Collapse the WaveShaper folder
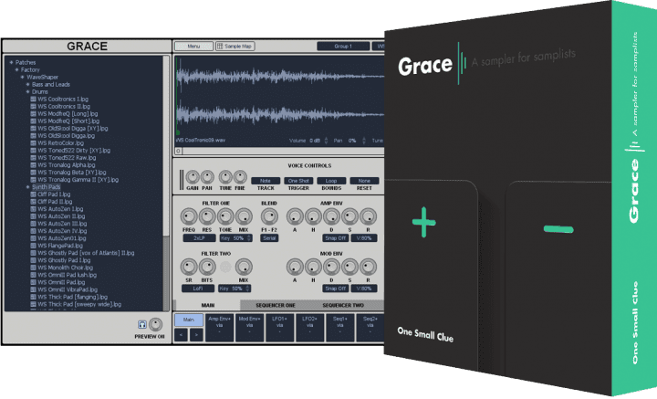The height and width of the screenshot is (399, 657). (x=22, y=77)
